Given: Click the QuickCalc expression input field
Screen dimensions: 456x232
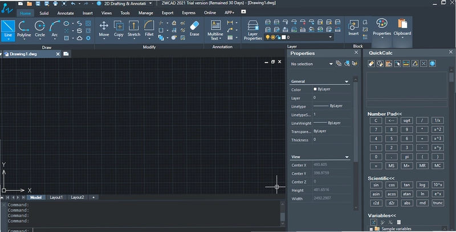Looking at the screenshot, I should [406, 104].
